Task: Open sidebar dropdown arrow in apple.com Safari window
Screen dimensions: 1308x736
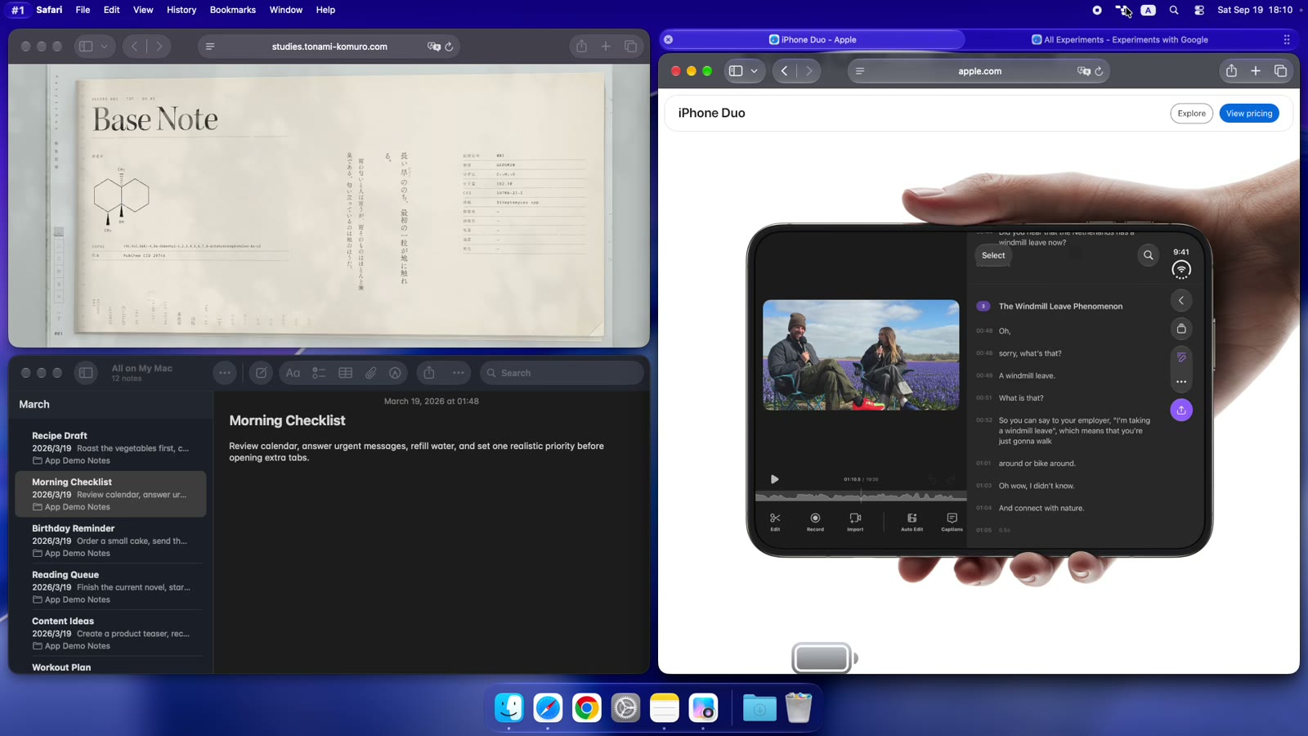Action: point(754,71)
